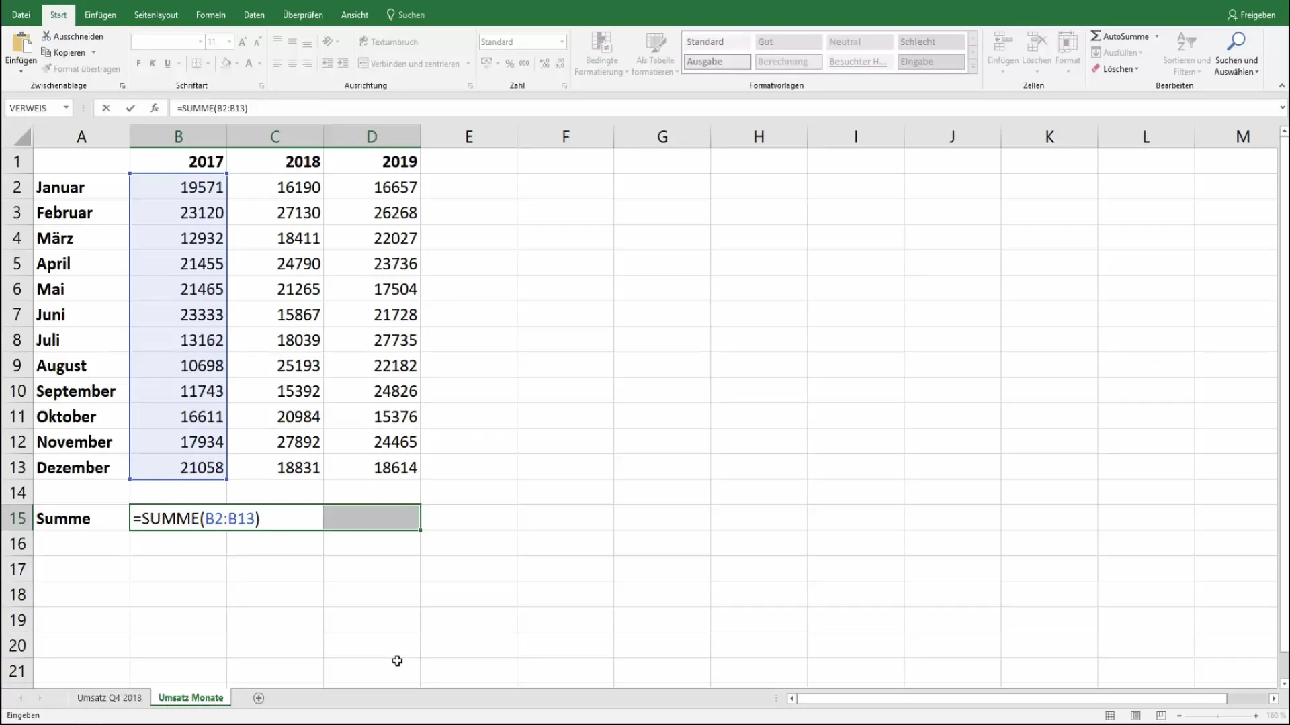Image resolution: width=1290 pixels, height=725 pixels.
Task: Apply the Schlecht cell style
Action: click(931, 42)
